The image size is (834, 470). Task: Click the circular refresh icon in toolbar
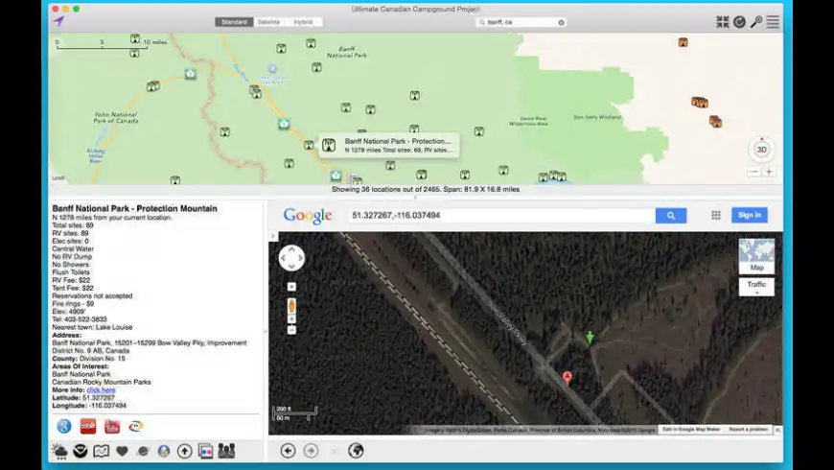pyautogui.click(x=739, y=22)
